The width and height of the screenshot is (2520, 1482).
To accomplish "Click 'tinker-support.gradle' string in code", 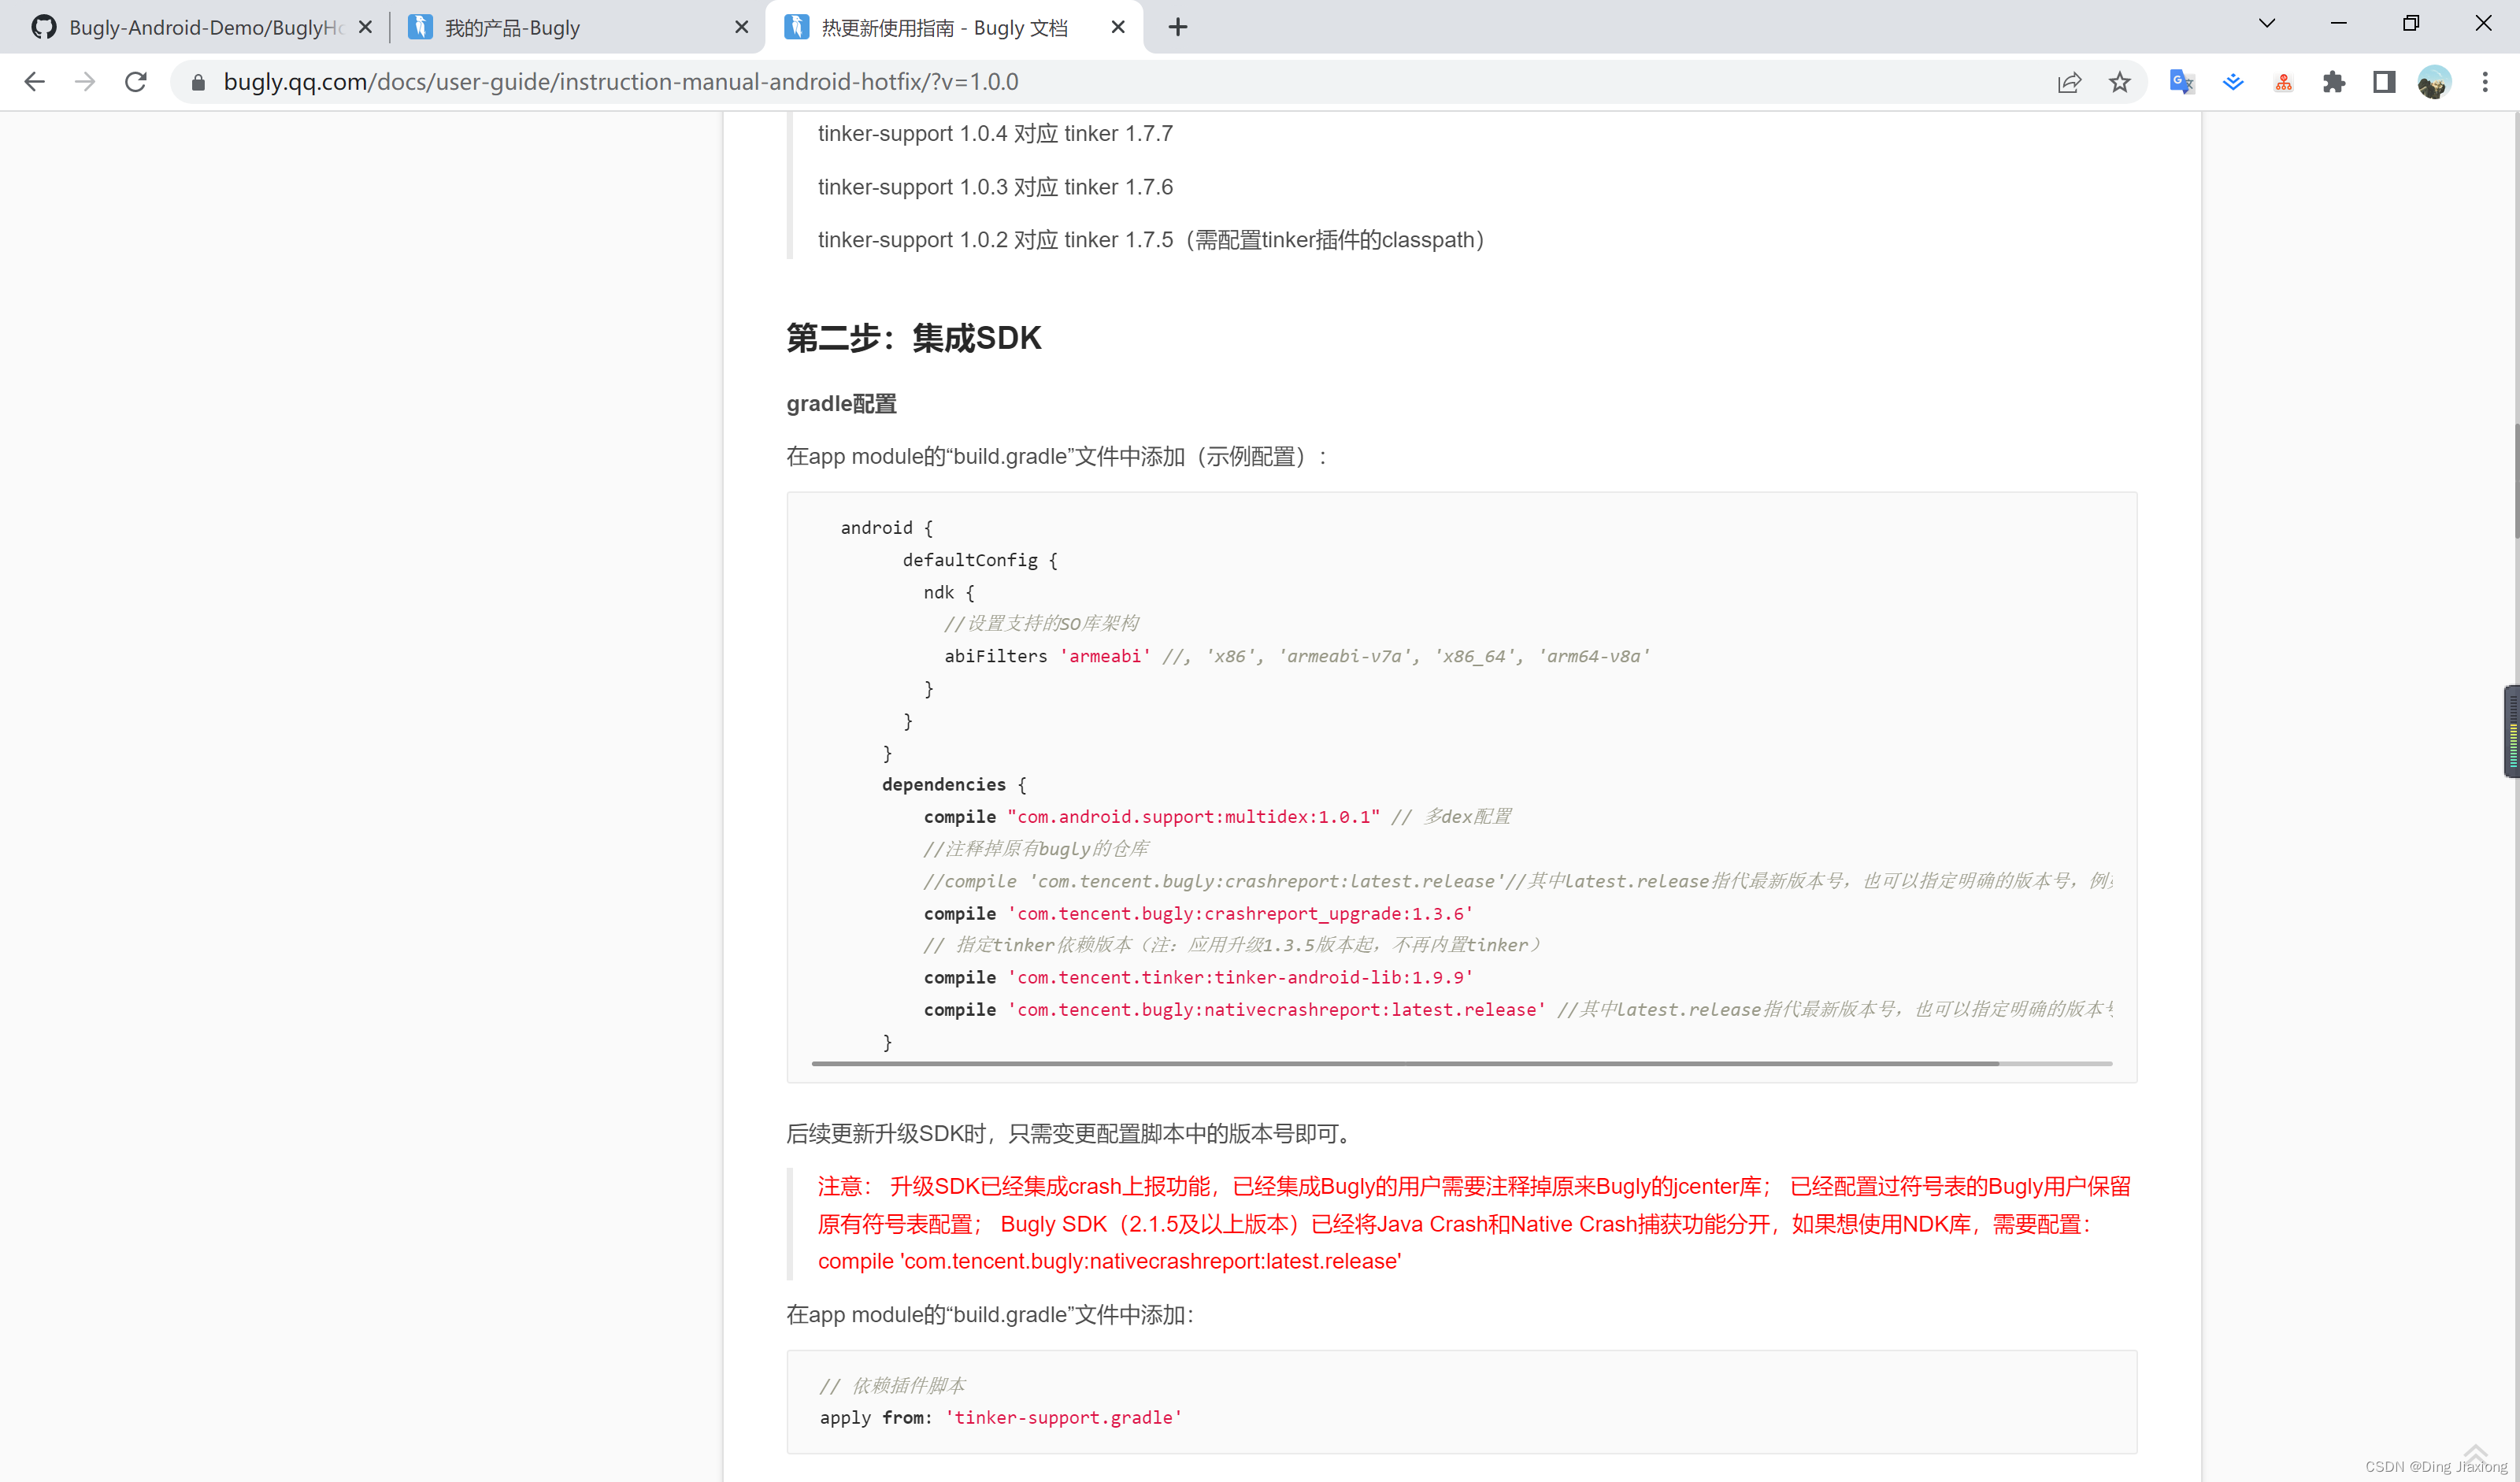I will pyautogui.click(x=1063, y=1417).
